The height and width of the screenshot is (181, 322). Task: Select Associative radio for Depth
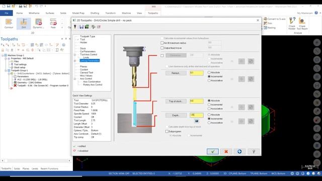point(209,123)
